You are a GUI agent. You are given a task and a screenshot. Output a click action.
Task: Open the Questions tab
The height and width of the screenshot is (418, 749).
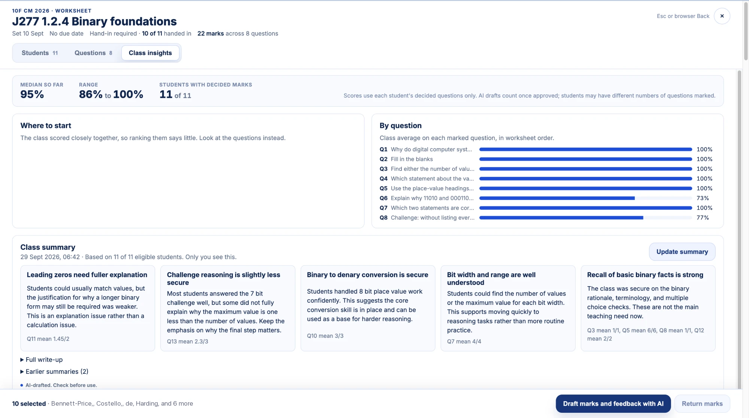click(x=93, y=53)
